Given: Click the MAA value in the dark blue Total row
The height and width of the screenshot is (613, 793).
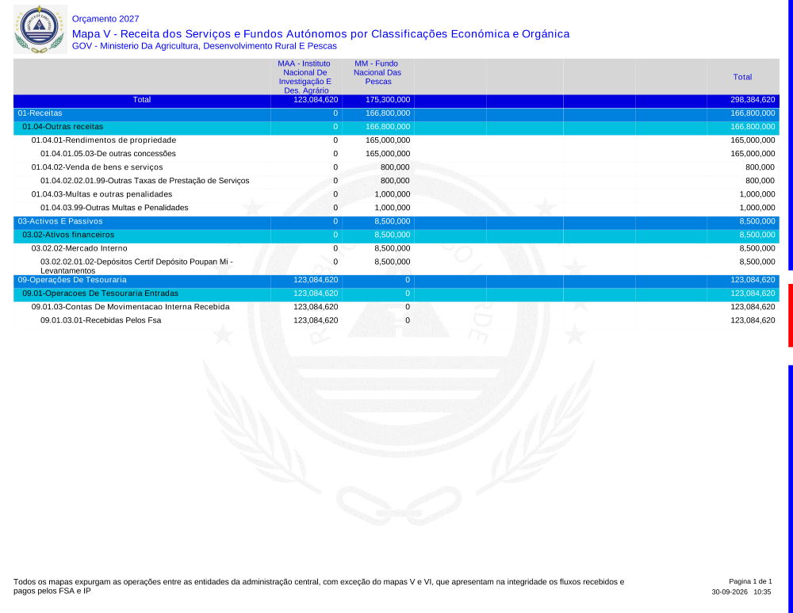Looking at the screenshot, I should tap(316, 100).
